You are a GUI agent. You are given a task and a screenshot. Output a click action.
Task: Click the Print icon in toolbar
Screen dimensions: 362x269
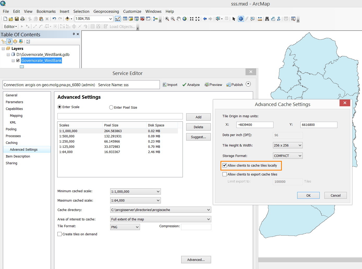click(22, 19)
